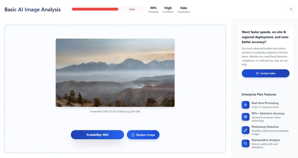Click the Detection Accuracy chip icon

[x=245, y=117]
